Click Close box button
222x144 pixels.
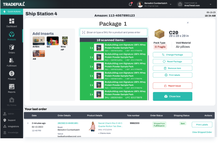(x=172, y=97)
